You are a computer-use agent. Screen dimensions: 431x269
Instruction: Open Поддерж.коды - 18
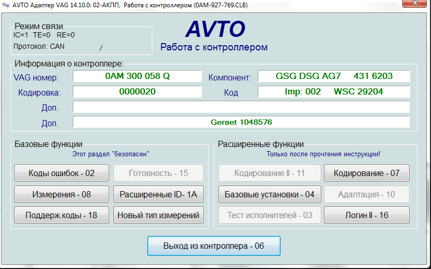[61, 215]
